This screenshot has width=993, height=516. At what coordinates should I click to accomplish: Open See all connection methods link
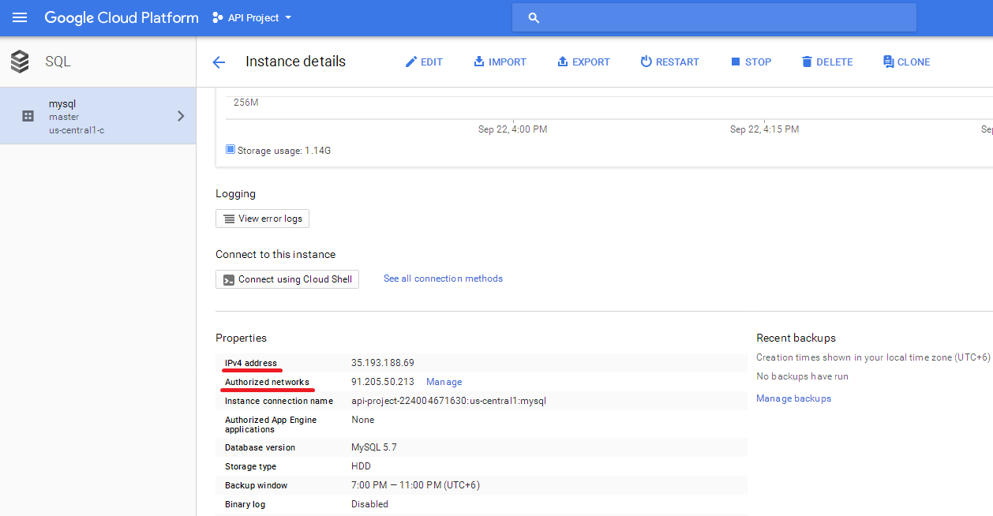click(x=443, y=279)
